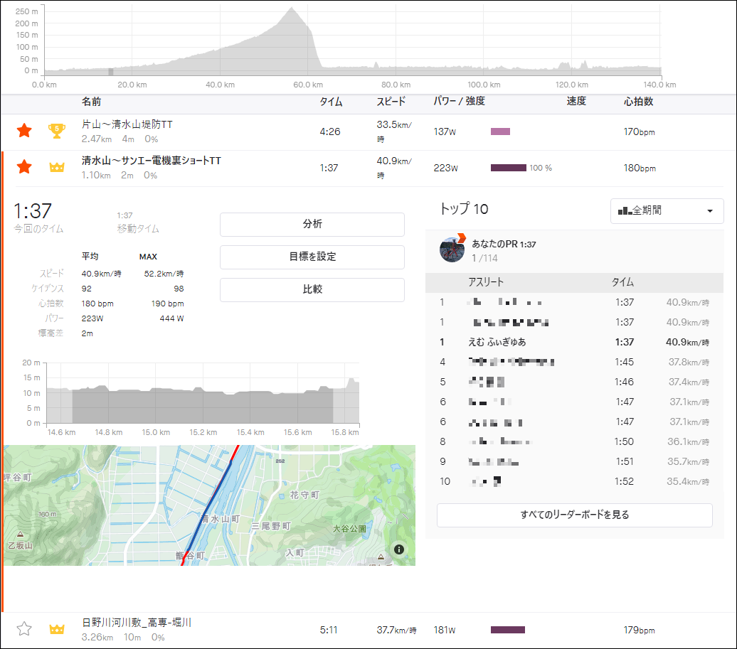Click the 100 % intensity bar
The width and height of the screenshot is (737, 649).
[509, 168]
